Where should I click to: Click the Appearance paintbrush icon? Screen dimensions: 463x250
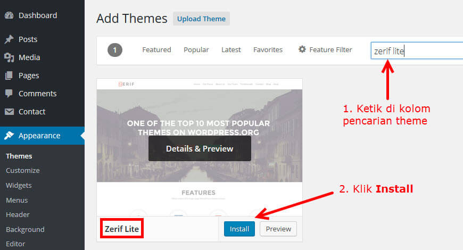pyautogui.click(x=9, y=136)
